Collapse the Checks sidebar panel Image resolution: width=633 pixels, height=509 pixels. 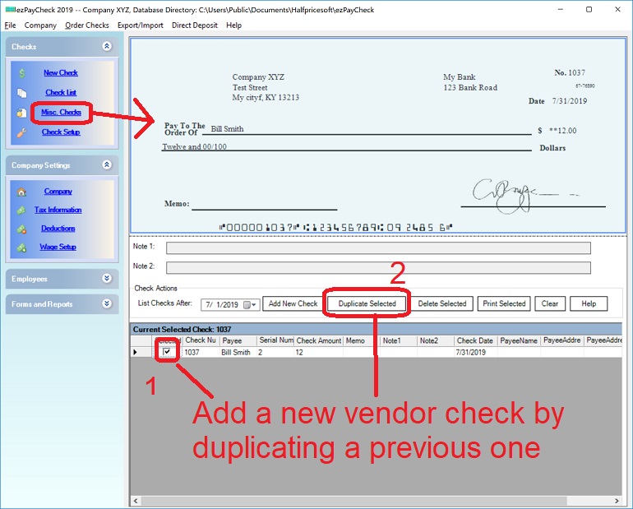point(106,47)
